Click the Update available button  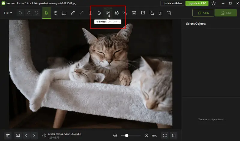[172, 3]
